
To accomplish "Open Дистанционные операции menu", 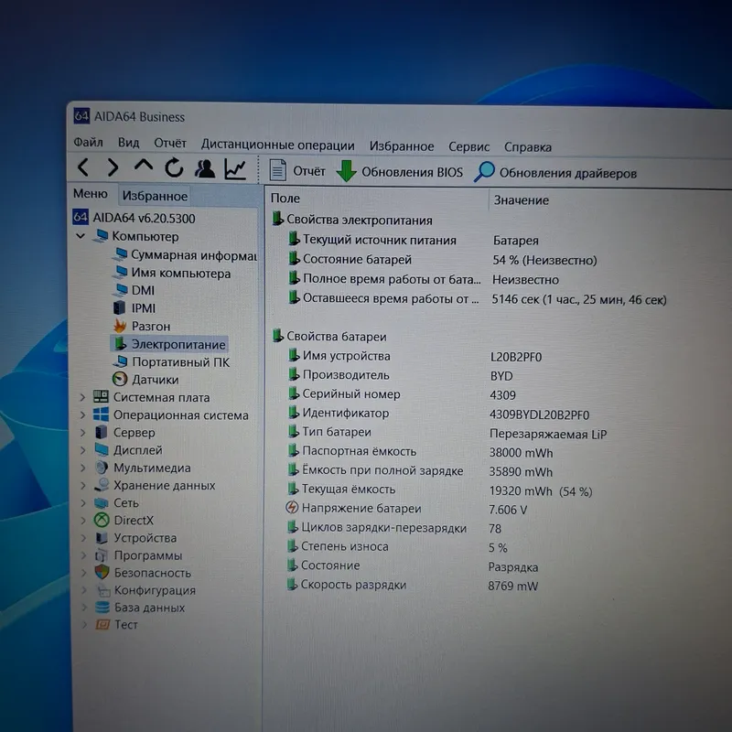I will click(278, 145).
